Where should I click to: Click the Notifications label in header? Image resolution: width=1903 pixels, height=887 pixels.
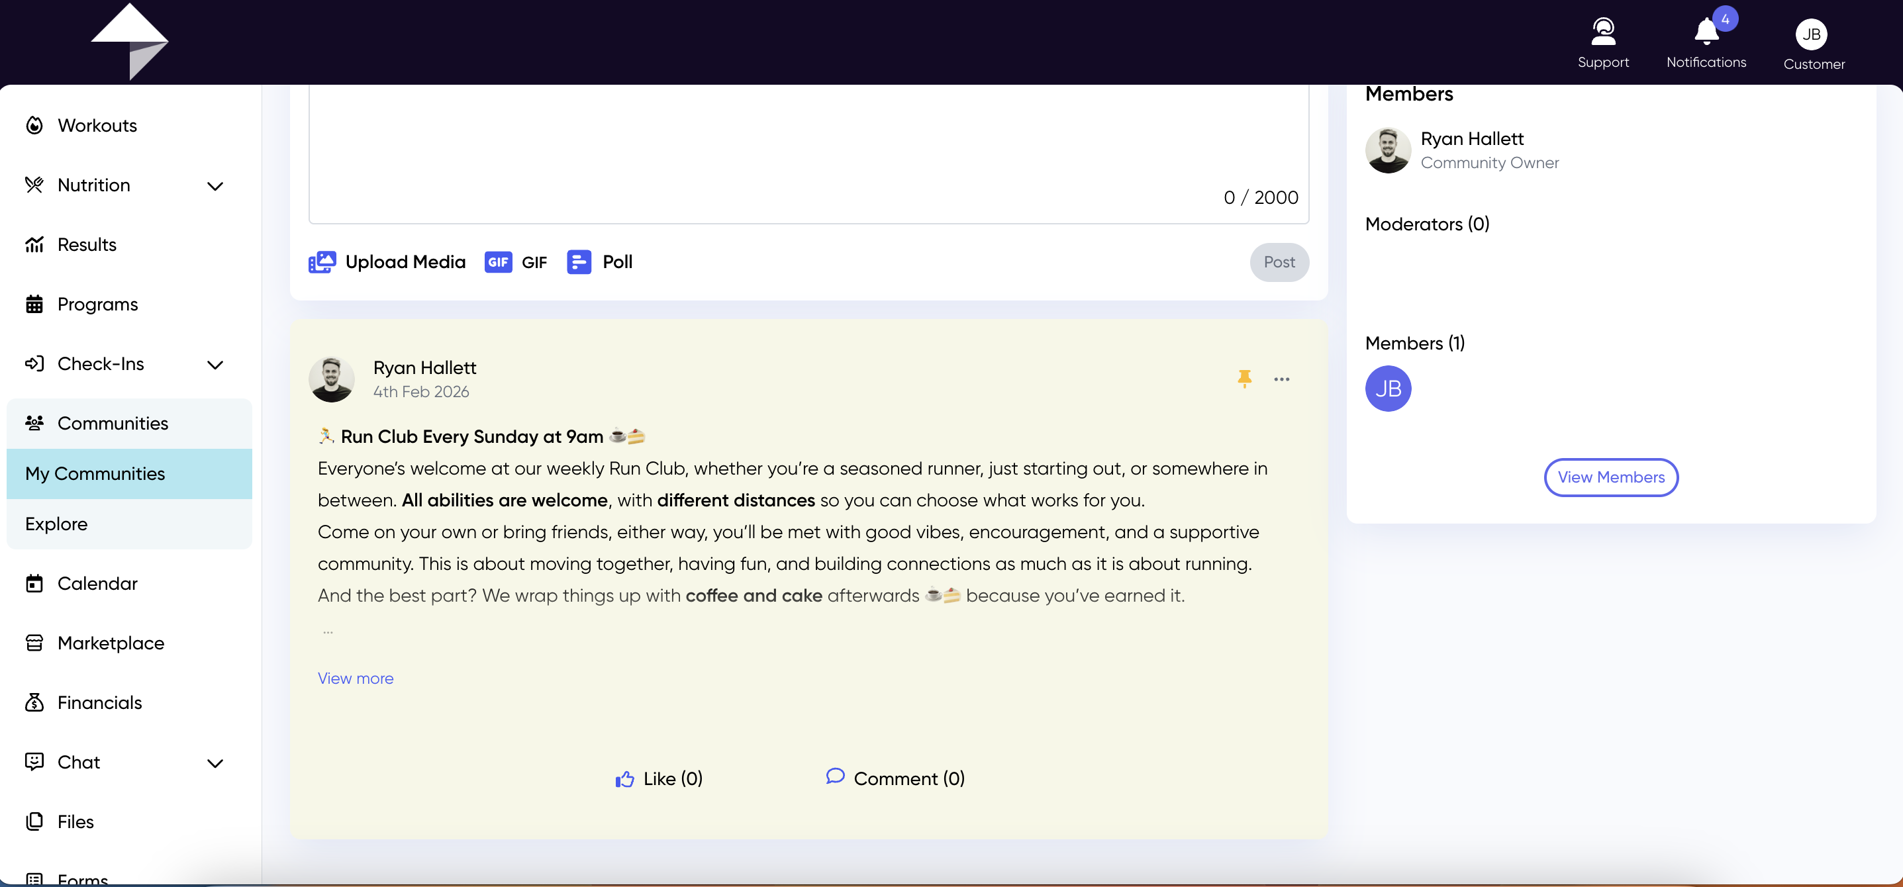[1706, 62]
